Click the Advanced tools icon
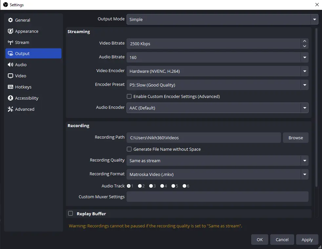 (x=10, y=109)
